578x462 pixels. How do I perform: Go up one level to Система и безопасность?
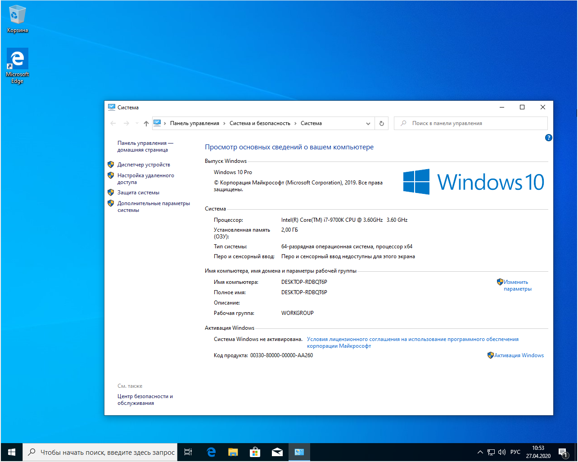pos(146,123)
